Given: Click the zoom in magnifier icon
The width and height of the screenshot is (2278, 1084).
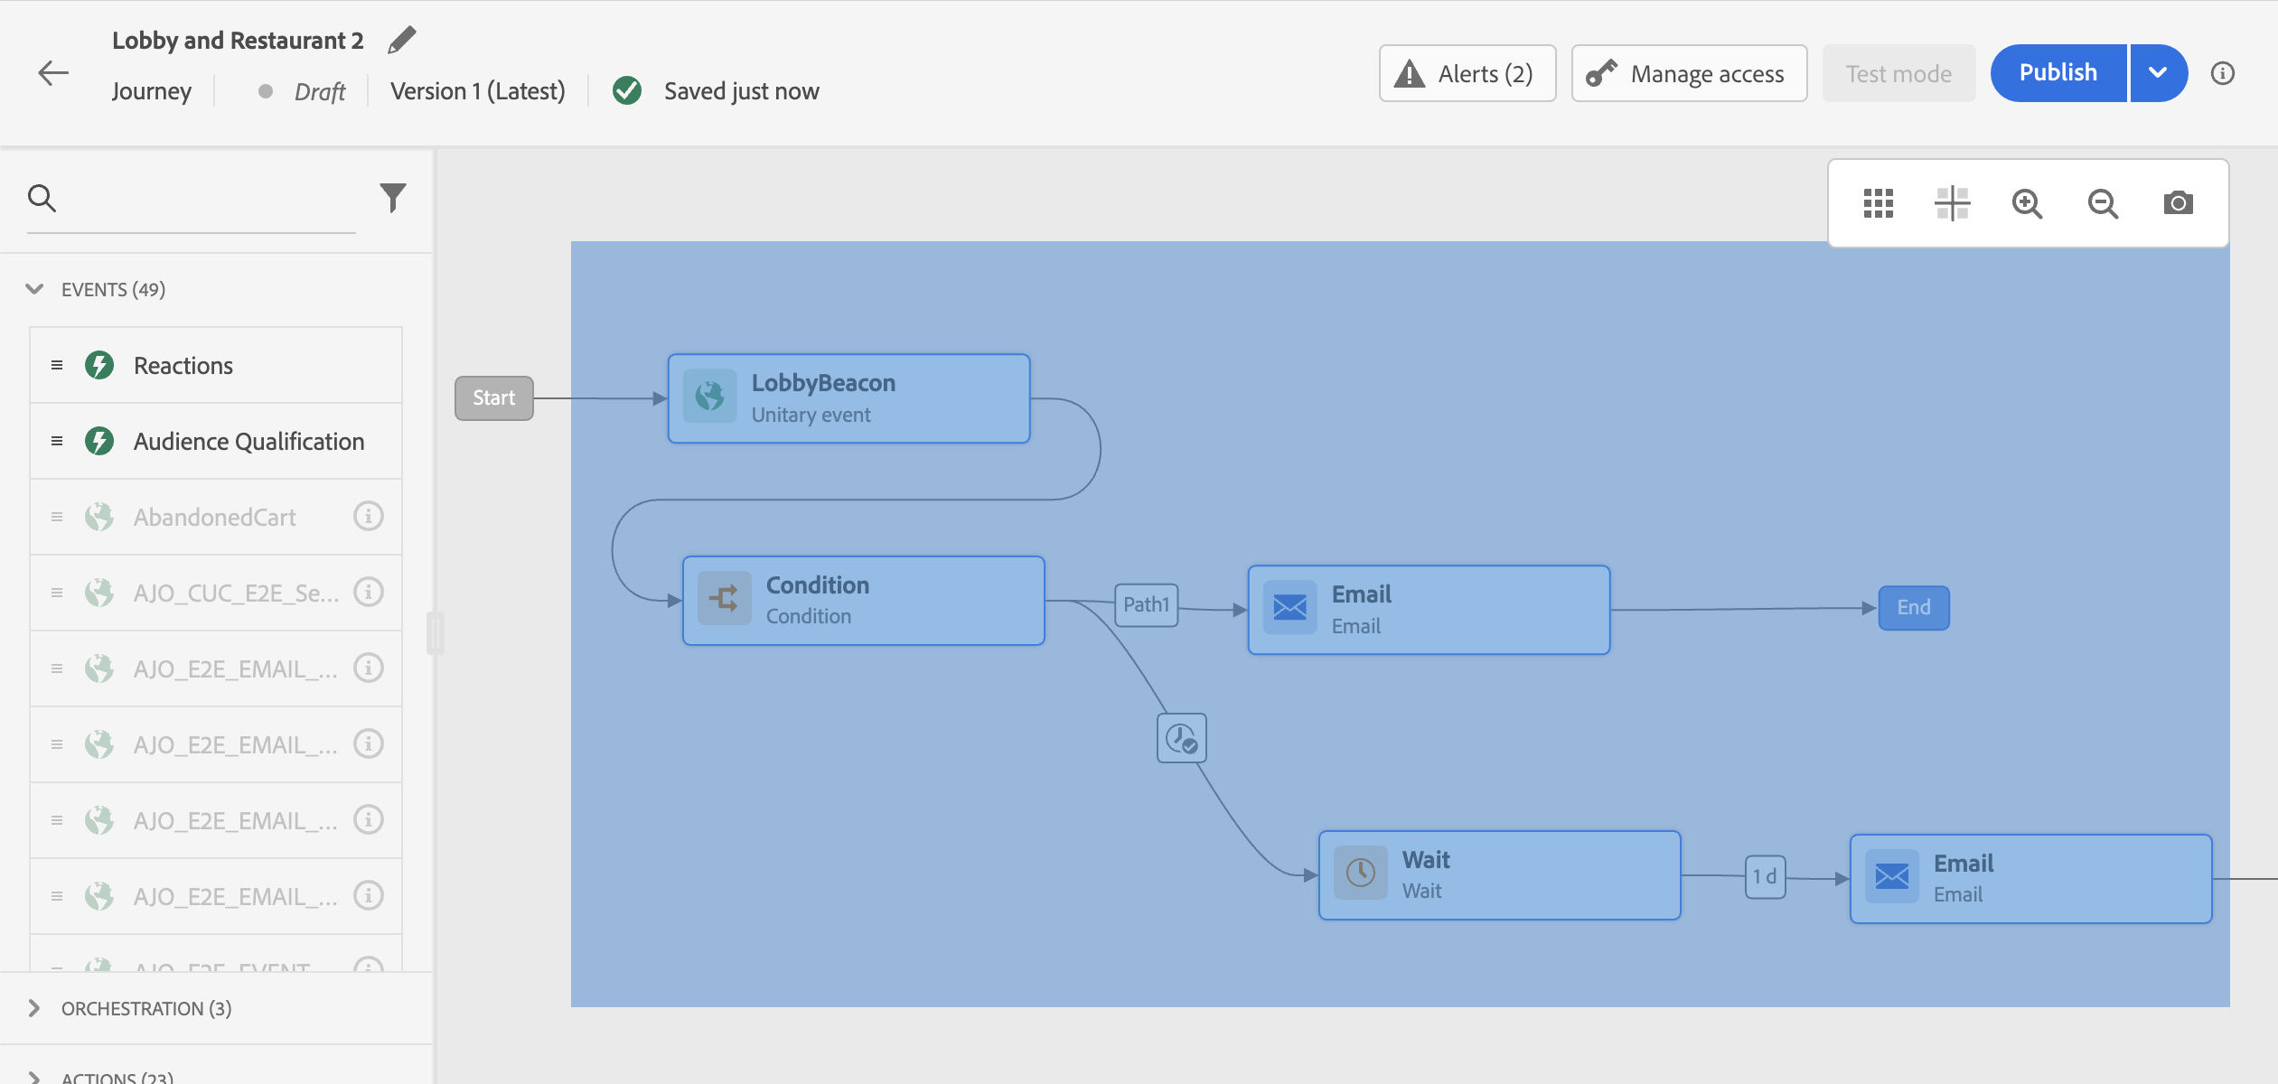Looking at the screenshot, I should (x=2027, y=203).
